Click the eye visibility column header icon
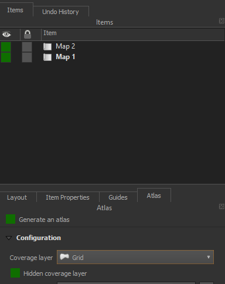This screenshot has width=225, height=284. (x=6, y=35)
